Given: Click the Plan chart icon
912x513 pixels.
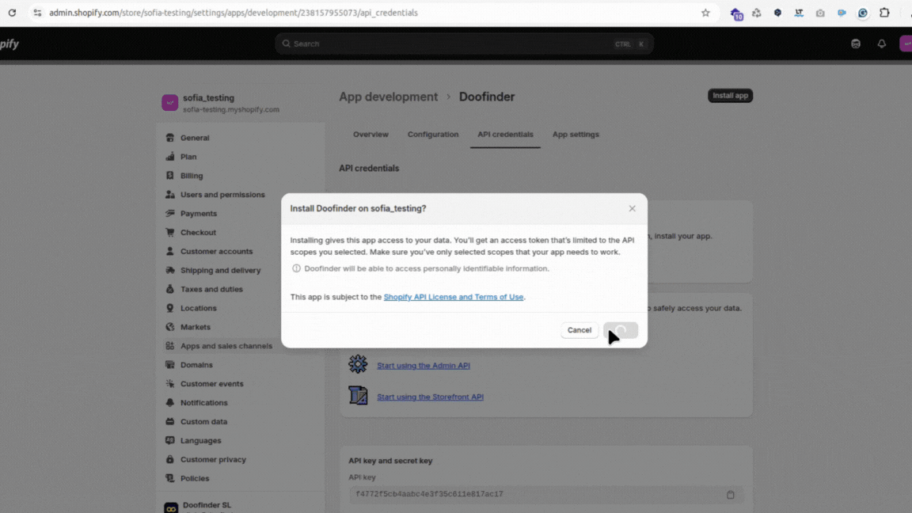Looking at the screenshot, I should point(170,157).
